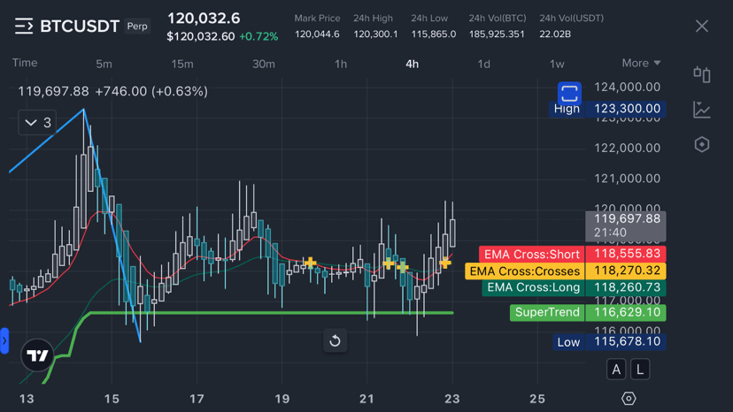The image size is (733, 412).
Task: Click date 25 on the time axis
Action: pos(537,399)
